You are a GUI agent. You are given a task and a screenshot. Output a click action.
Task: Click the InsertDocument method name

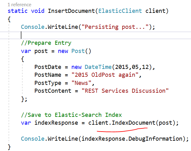click(x=71, y=11)
